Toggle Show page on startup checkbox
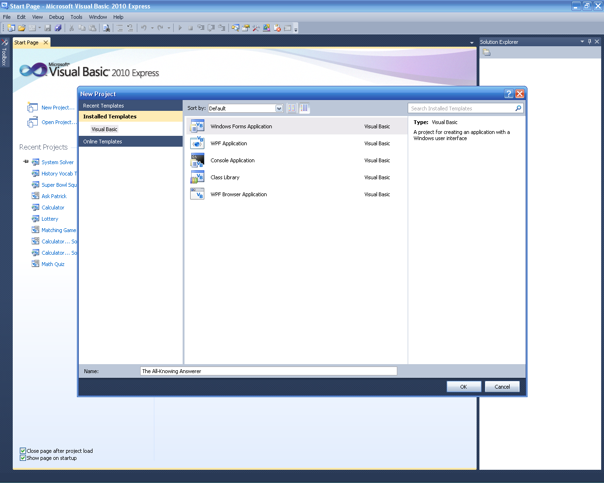 click(x=23, y=458)
